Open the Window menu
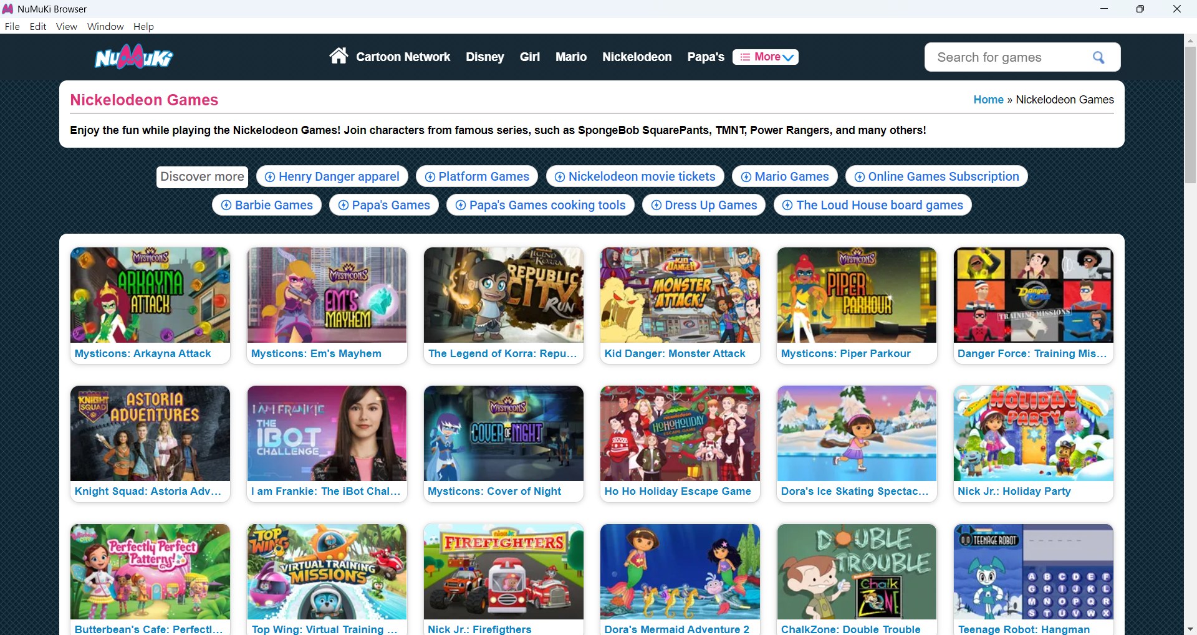 coord(105,26)
